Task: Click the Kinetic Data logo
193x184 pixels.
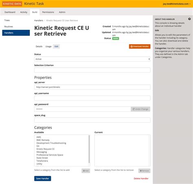Action: [x=12, y=4]
